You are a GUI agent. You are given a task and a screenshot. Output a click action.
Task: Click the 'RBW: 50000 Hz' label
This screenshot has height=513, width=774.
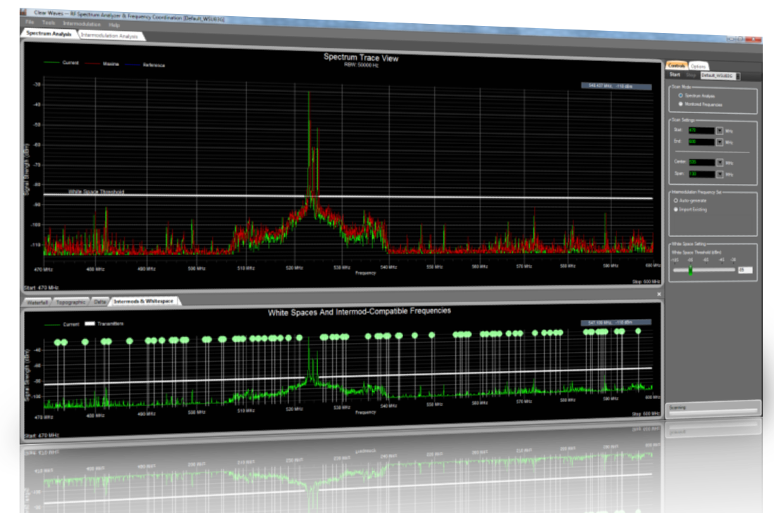pos(362,65)
